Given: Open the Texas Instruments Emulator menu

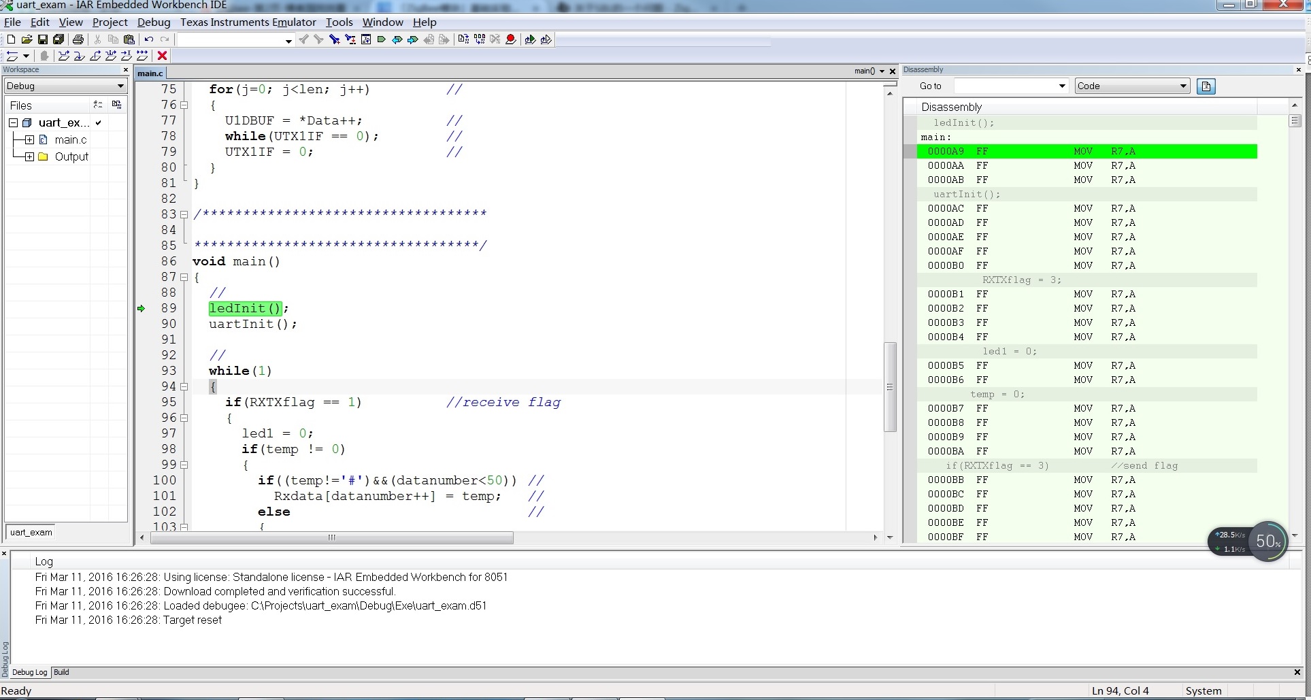Looking at the screenshot, I should tap(248, 22).
